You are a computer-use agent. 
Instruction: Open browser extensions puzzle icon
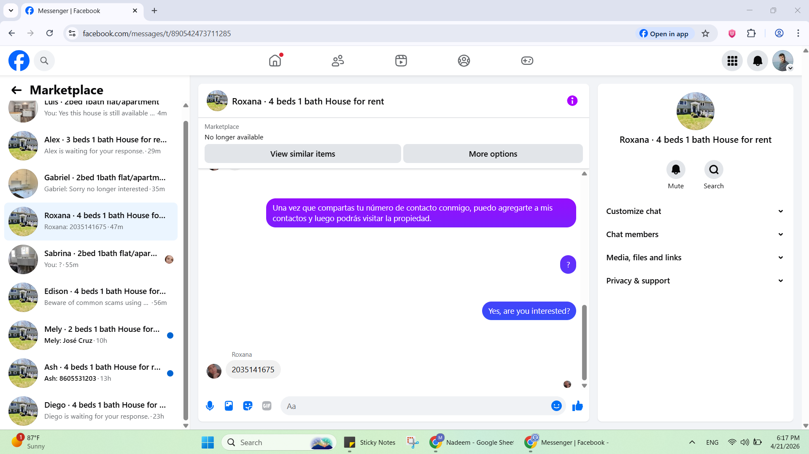[751, 33]
